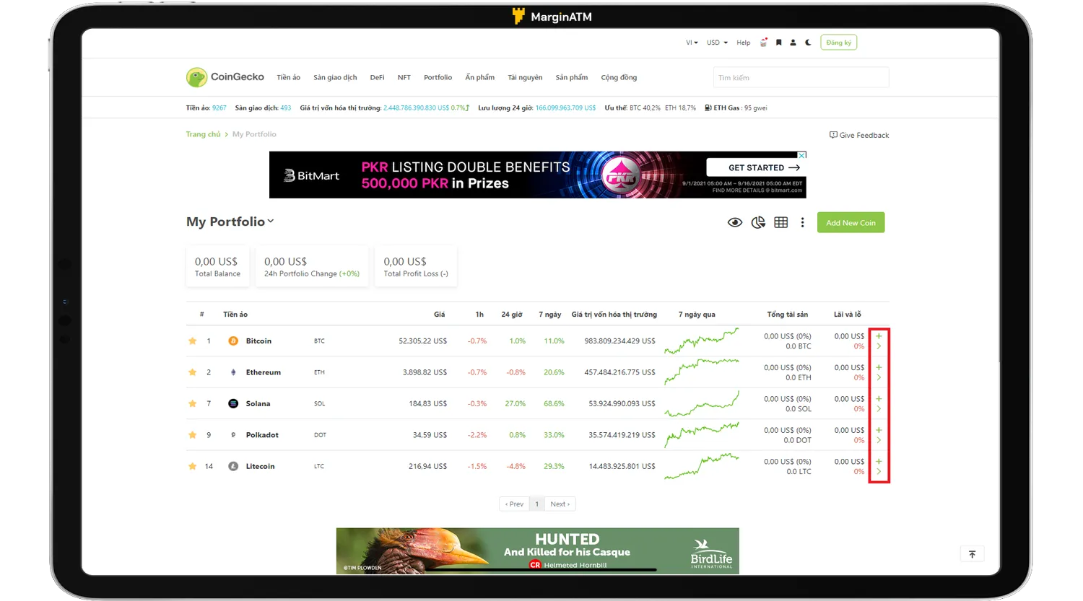Expand Bitcoin transactions with the chevron
Image resolution: width=1083 pixels, height=601 pixels.
click(879, 346)
